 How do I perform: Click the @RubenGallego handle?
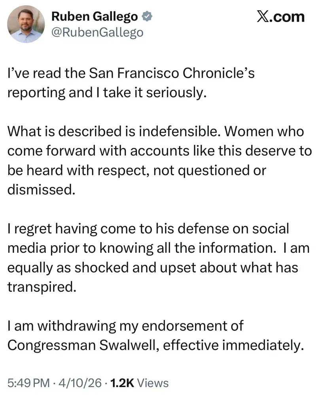coord(97,32)
